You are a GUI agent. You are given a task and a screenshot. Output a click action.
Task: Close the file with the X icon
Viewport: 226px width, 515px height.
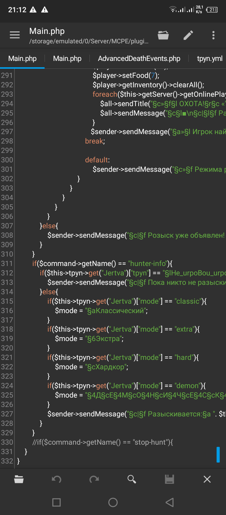207,479
